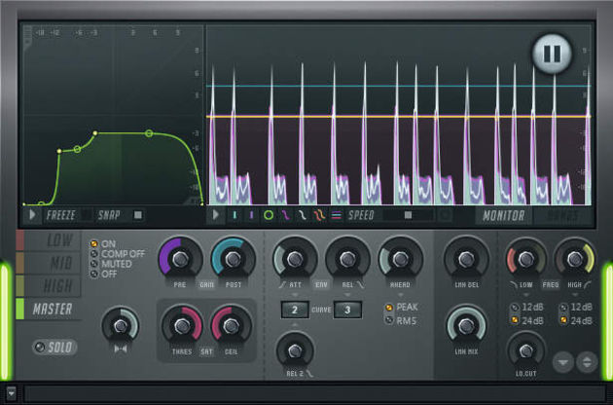
Task: Open the down-arrow menu button in the bottom-right corner
Action: tap(563, 362)
